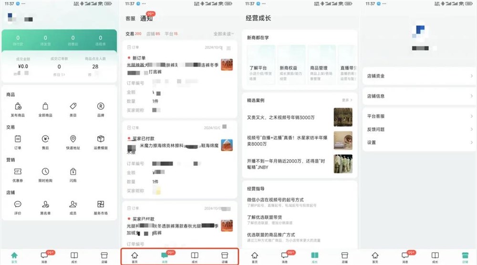Open 新订单 notification card title
This screenshot has height=265, width=477.
click(139, 58)
